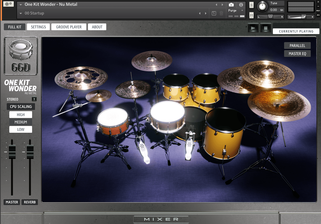This screenshot has width=321, height=224.
Task: Click the kick drum pedal
Action: click(x=189, y=147)
